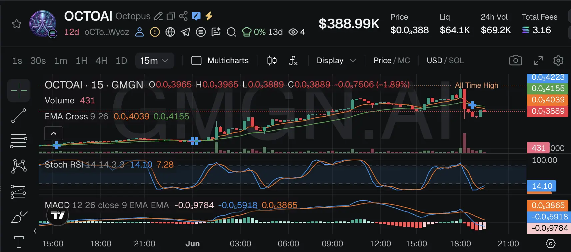
Task: Copy the oCTo...Wyoz contract address
Action: coord(107,32)
